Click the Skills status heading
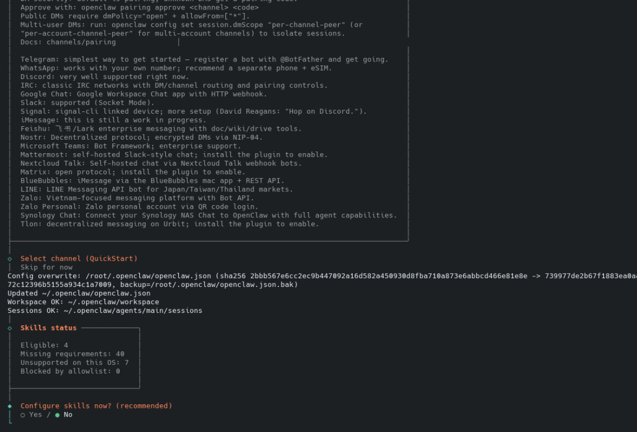Image resolution: width=637 pixels, height=432 pixels. pyautogui.click(x=48, y=328)
